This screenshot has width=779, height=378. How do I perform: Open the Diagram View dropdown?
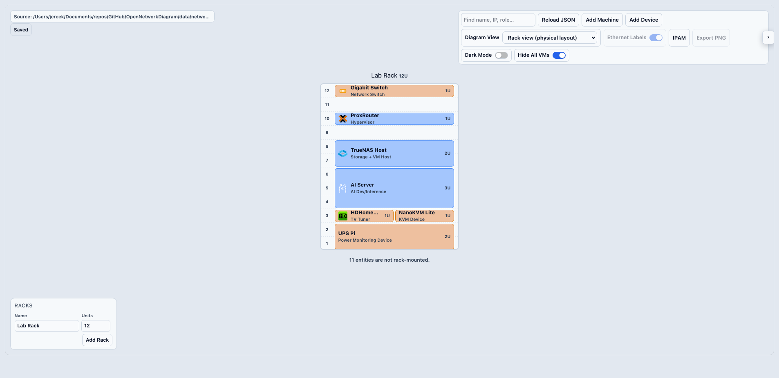pyautogui.click(x=550, y=38)
